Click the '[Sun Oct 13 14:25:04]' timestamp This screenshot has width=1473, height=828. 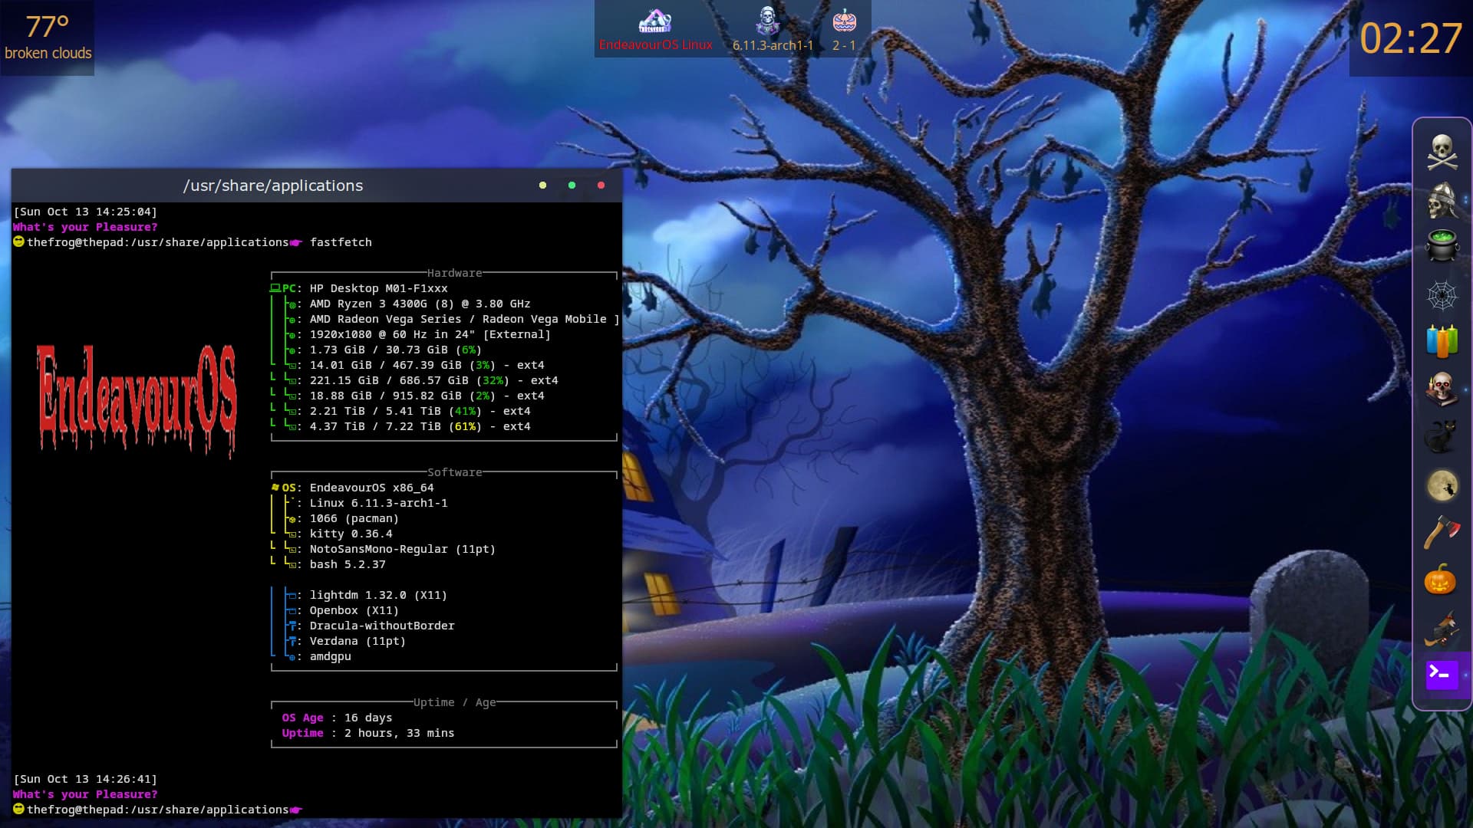pyautogui.click(x=85, y=212)
